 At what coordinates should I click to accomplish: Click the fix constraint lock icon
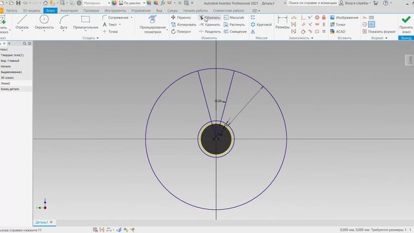(323, 17)
